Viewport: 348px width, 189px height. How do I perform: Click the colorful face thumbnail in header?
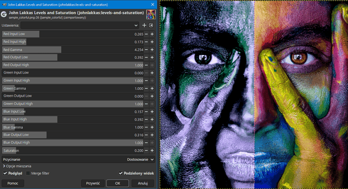point(151,15)
